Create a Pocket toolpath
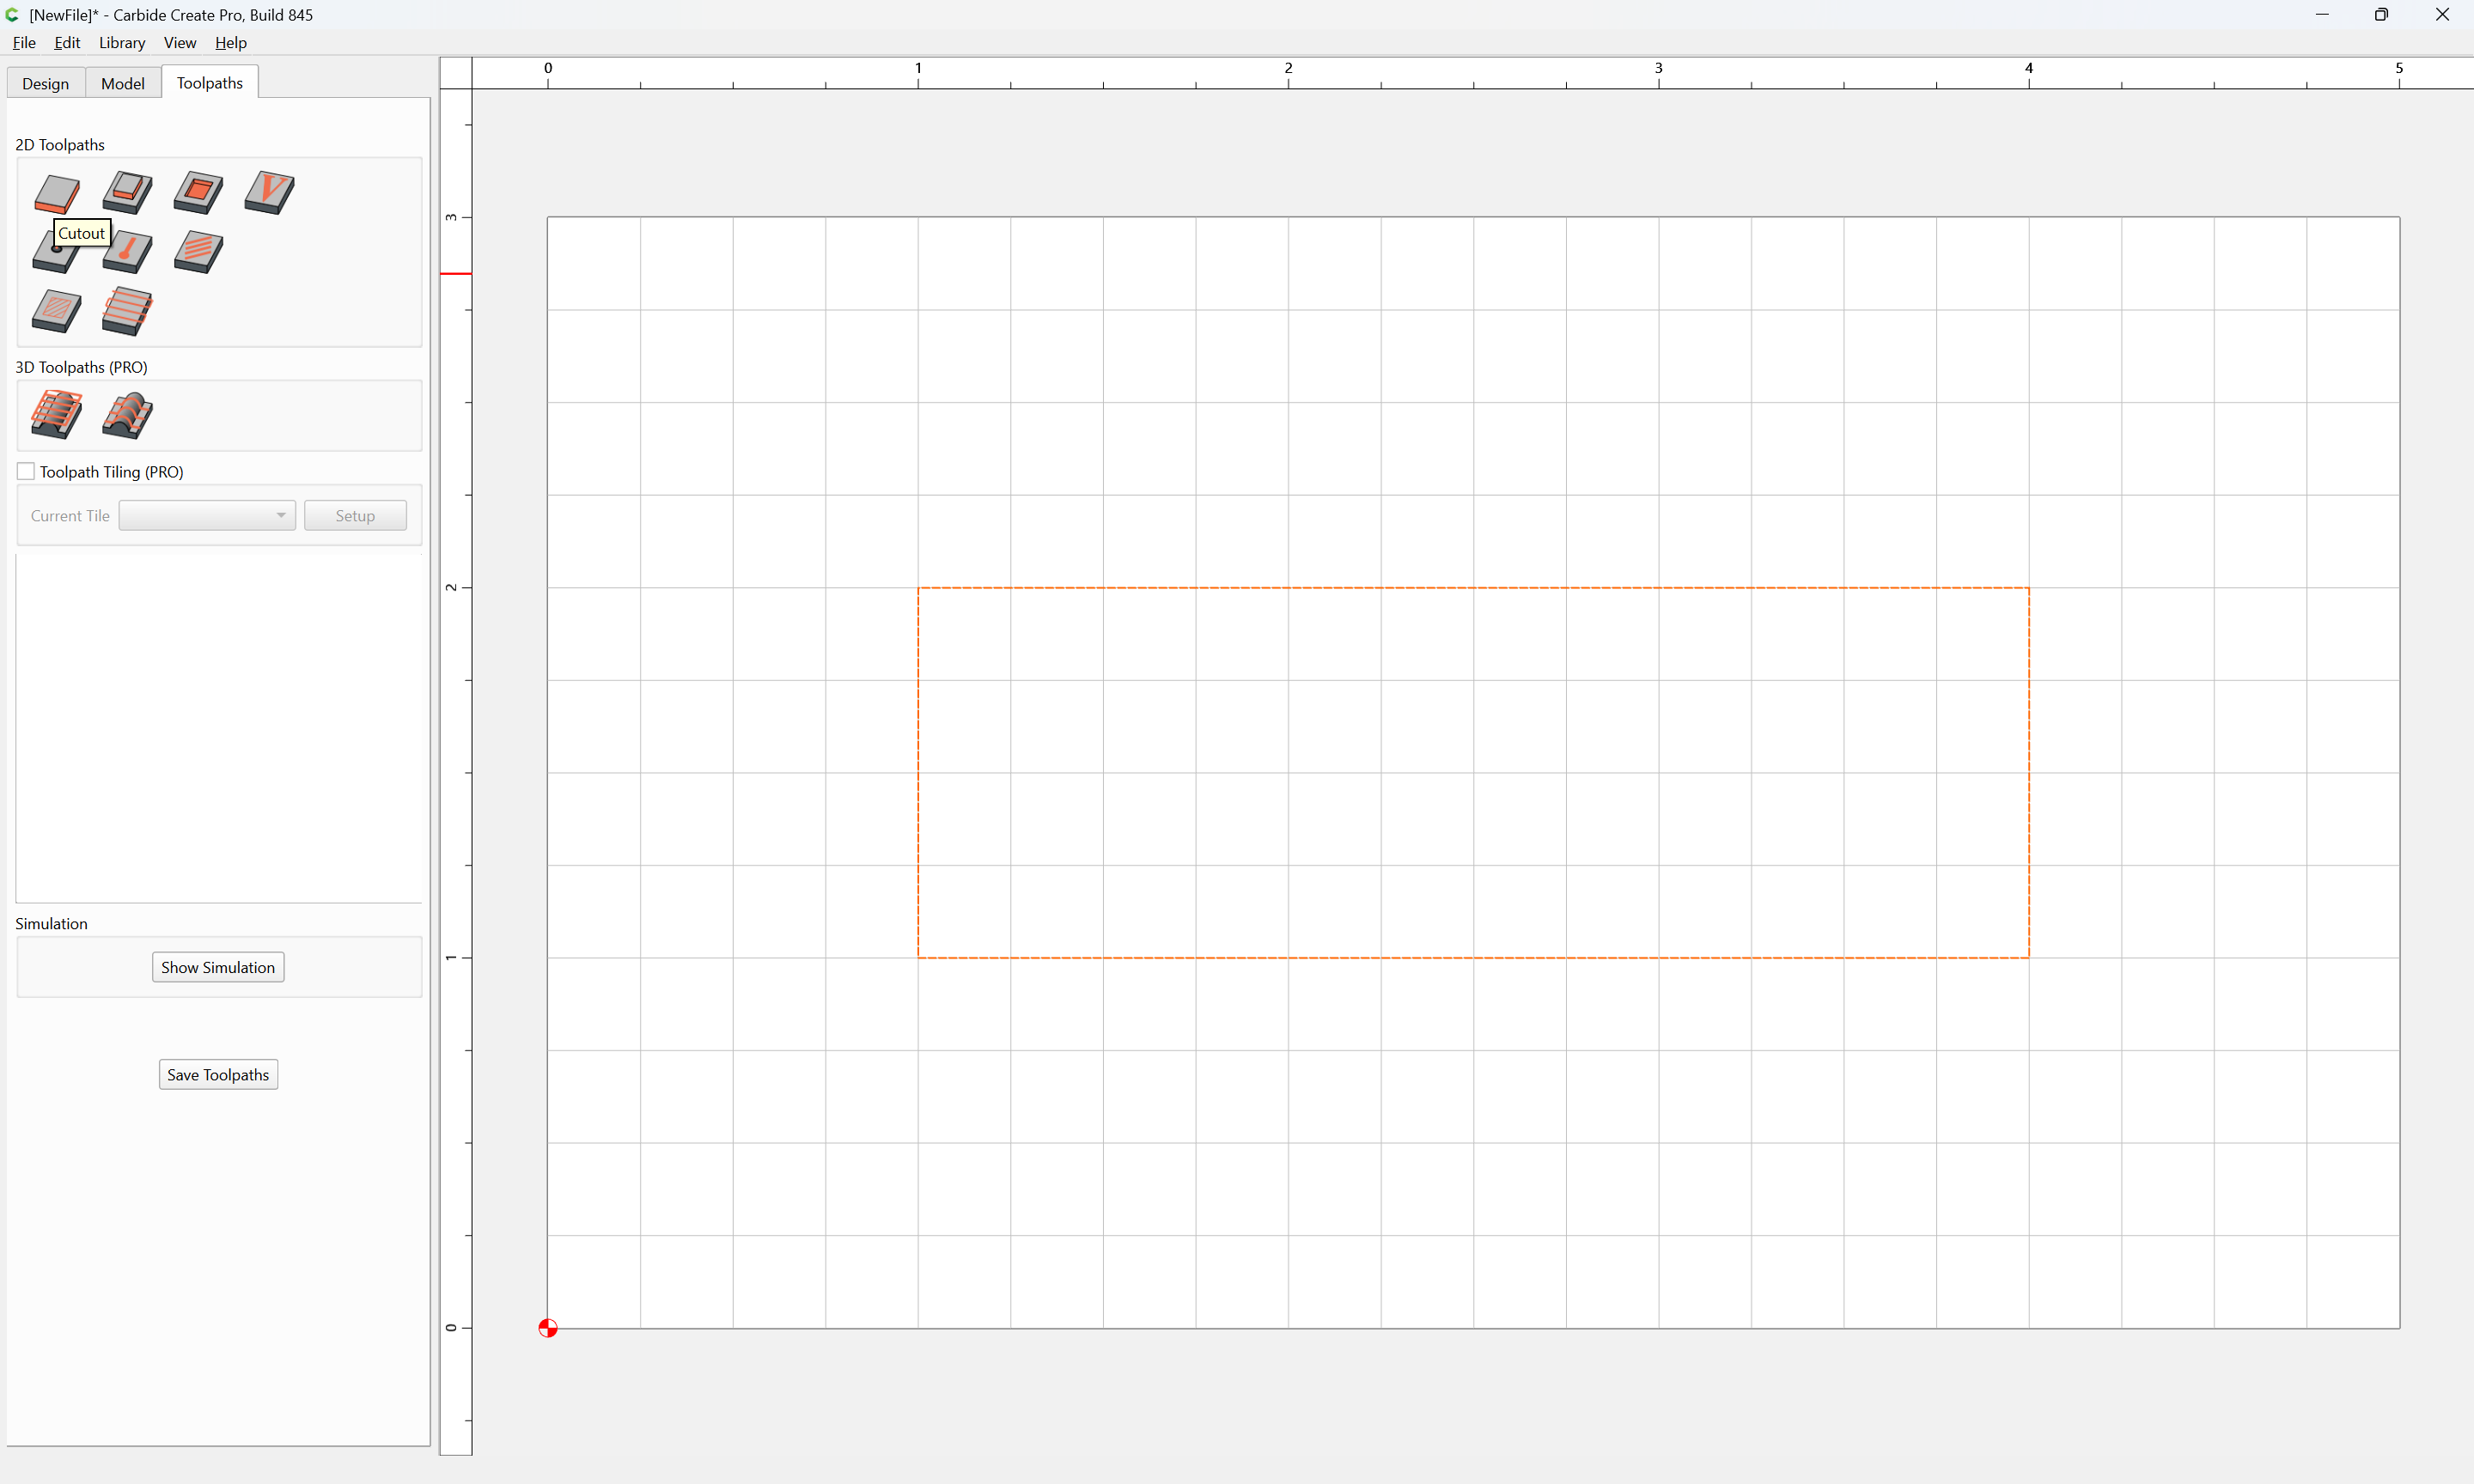Screen dimensions: 2474x1484 (x=198, y=193)
